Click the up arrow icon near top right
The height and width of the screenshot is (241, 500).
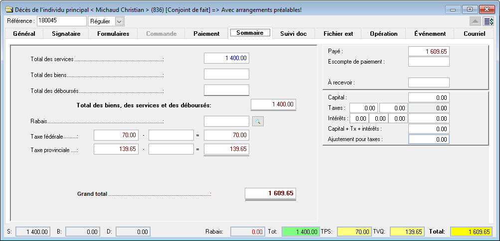tap(475, 21)
